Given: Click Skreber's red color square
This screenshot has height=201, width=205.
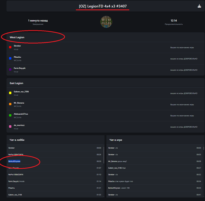Looking at the screenshot, I should [10, 47].
